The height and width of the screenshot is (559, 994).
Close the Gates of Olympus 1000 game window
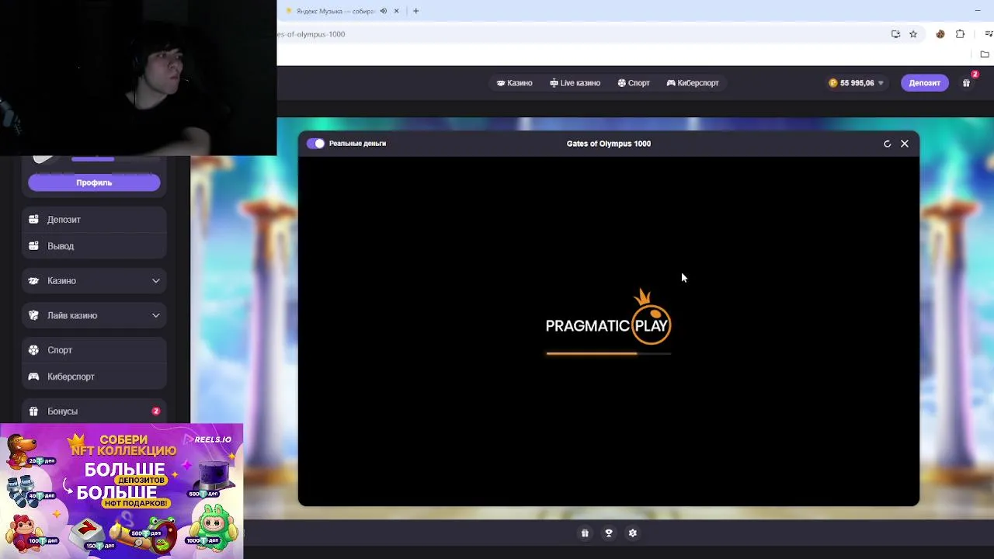(x=905, y=144)
